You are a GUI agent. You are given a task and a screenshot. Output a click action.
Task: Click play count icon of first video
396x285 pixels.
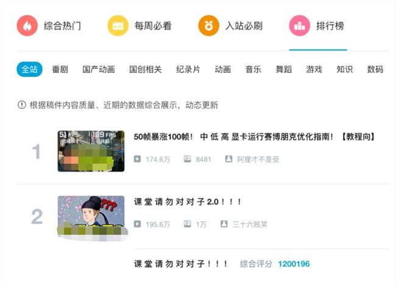point(137,159)
